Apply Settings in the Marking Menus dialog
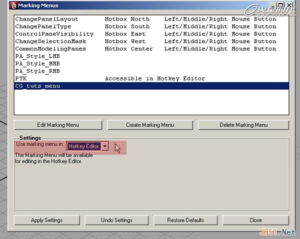 [x=47, y=220]
